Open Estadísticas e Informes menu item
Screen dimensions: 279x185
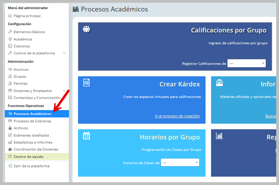point(33,142)
